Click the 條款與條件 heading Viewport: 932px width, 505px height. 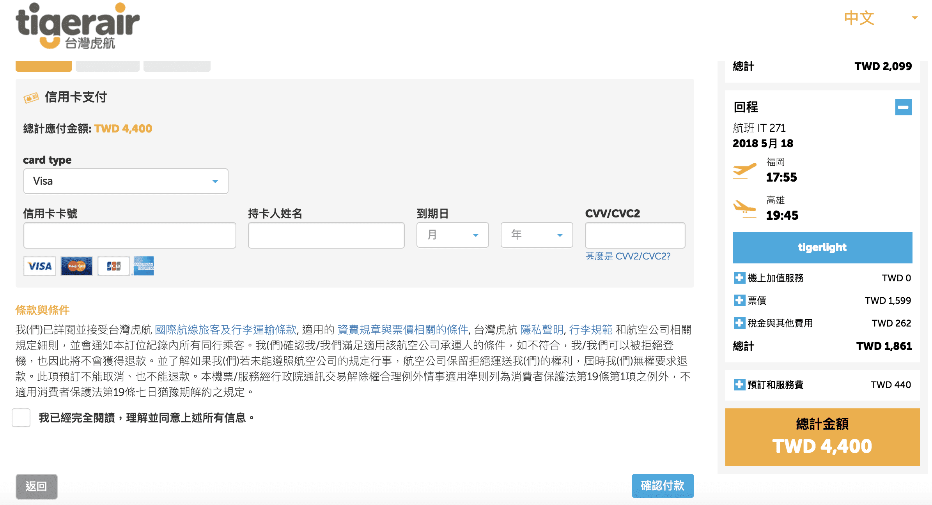pyautogui.click(x=43, y=310)
